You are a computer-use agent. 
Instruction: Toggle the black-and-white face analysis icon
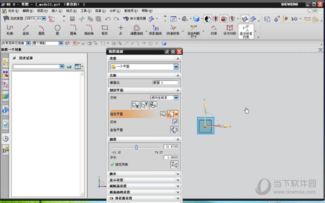[x=207, y=19]
